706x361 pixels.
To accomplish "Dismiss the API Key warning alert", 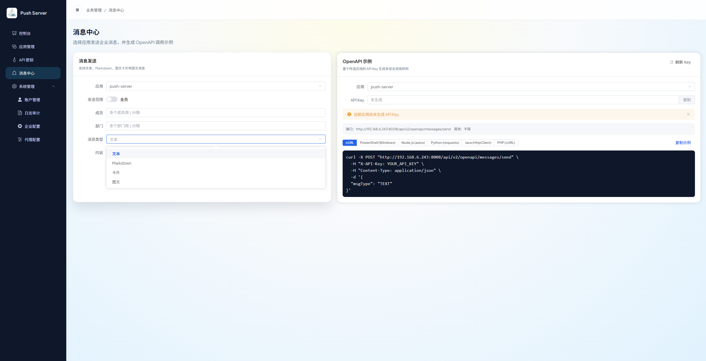I will (688, 114).
